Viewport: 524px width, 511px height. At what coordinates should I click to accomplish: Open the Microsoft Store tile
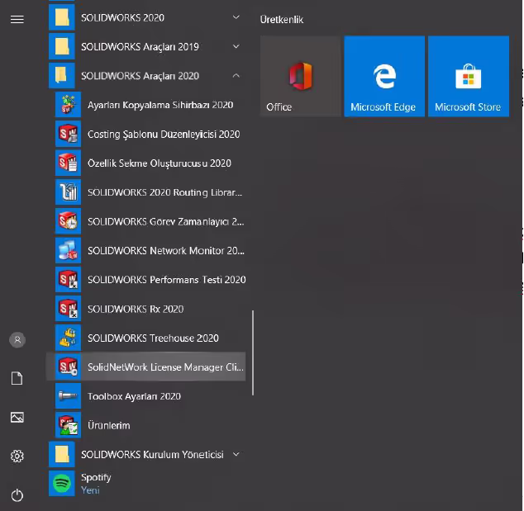[x=469, y=77]
